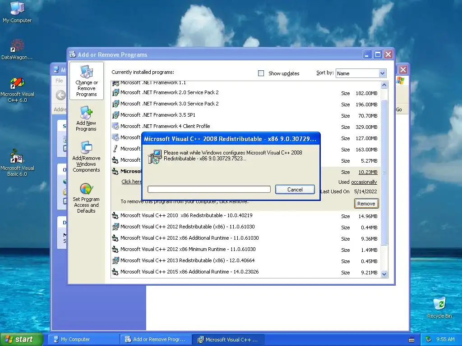
Task: Toggle the Show updates checkbox
Action: 261,73
